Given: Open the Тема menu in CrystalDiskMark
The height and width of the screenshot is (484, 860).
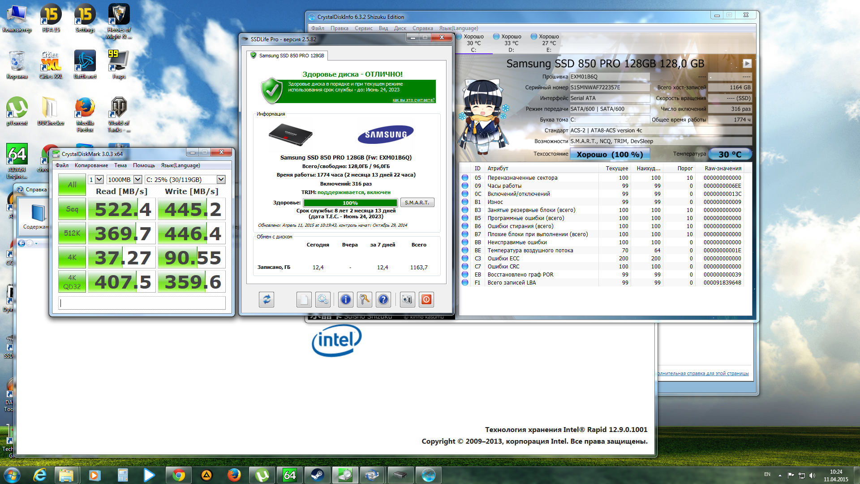Looking at the screenshot, I should (x=120, y=165).
